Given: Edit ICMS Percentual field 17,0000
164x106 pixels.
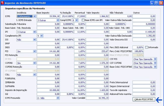Looking at the screenshot, I should click(80, 16).
